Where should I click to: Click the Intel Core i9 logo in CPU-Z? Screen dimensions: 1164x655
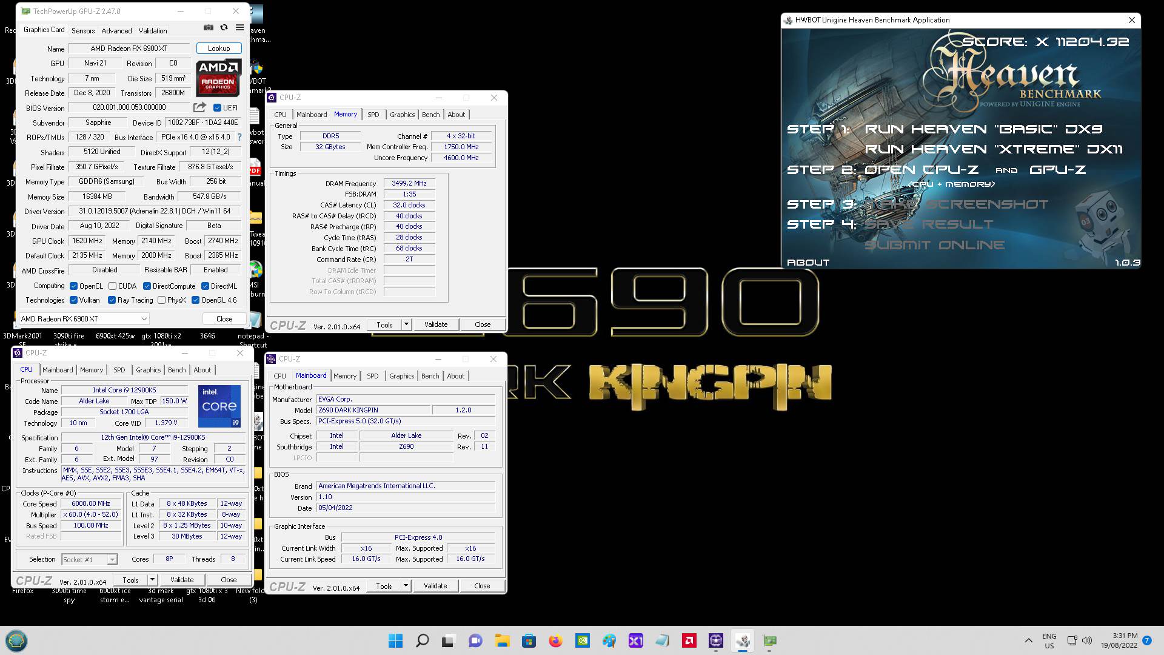(x=219, y=406)
